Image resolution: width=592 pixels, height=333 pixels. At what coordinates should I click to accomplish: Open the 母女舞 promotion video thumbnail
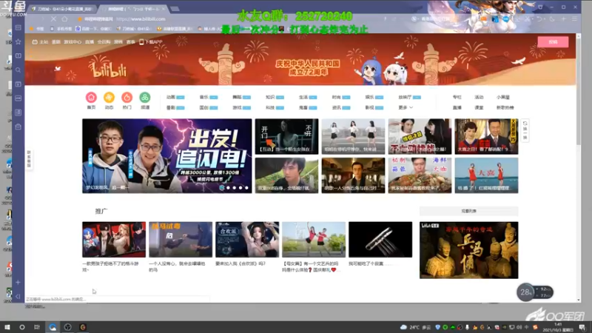[x=314, y=239]
